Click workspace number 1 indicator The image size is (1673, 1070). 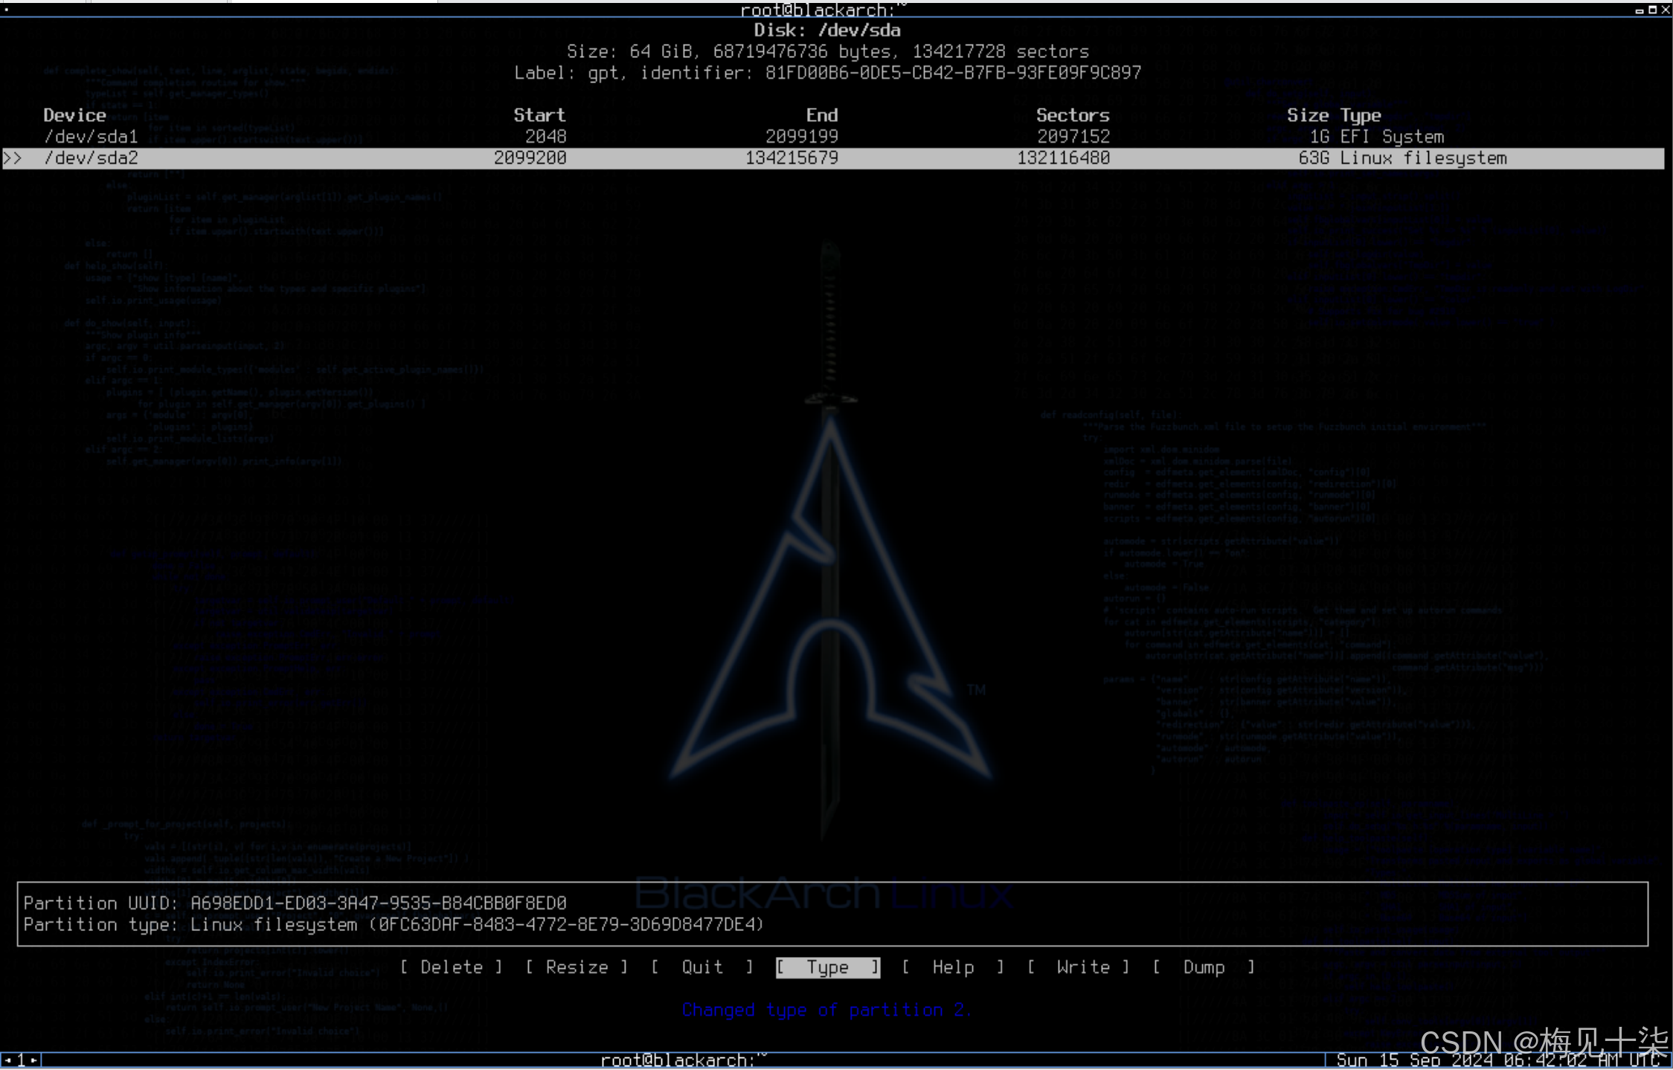pos(21,1060)
